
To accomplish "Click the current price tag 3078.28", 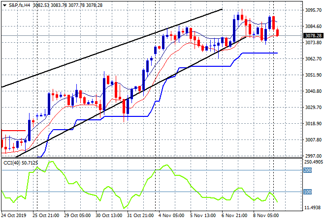I will [x=314, y=36].
